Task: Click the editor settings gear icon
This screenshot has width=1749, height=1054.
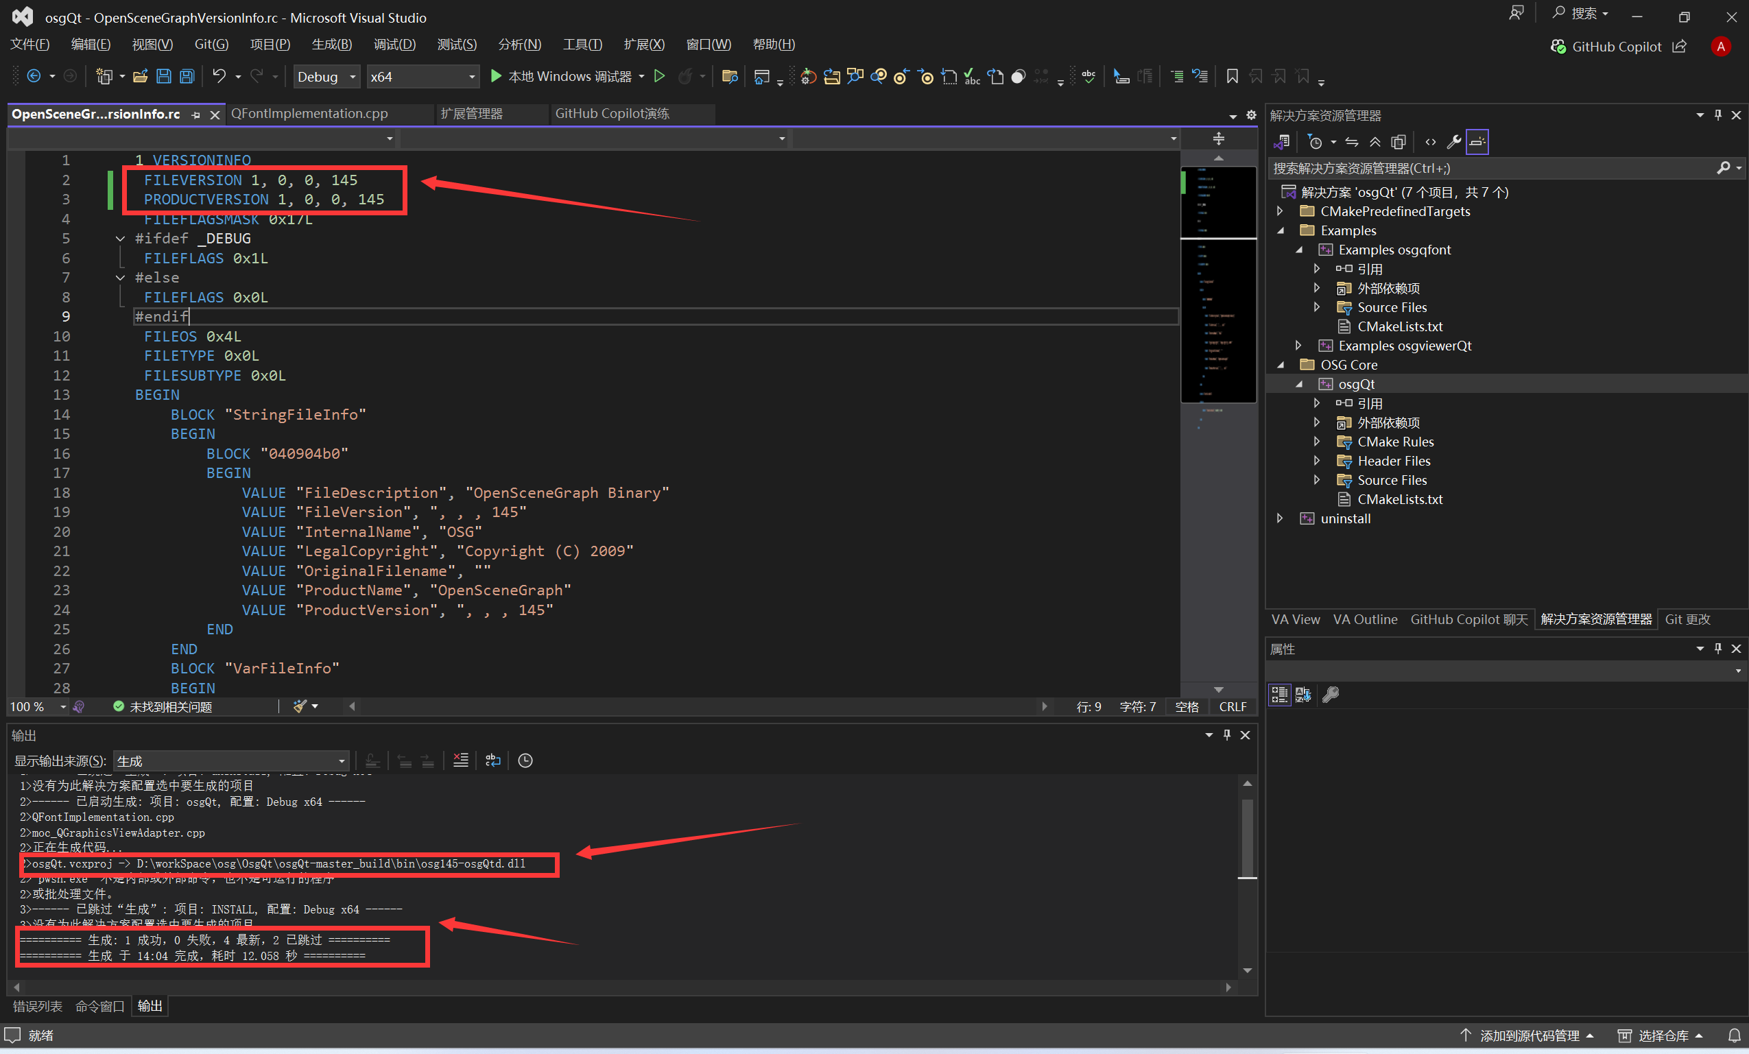Action: 1252,115
